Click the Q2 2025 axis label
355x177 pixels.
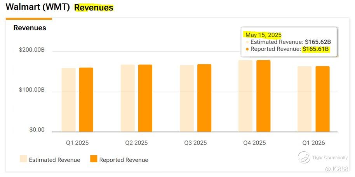click(136, 143)
